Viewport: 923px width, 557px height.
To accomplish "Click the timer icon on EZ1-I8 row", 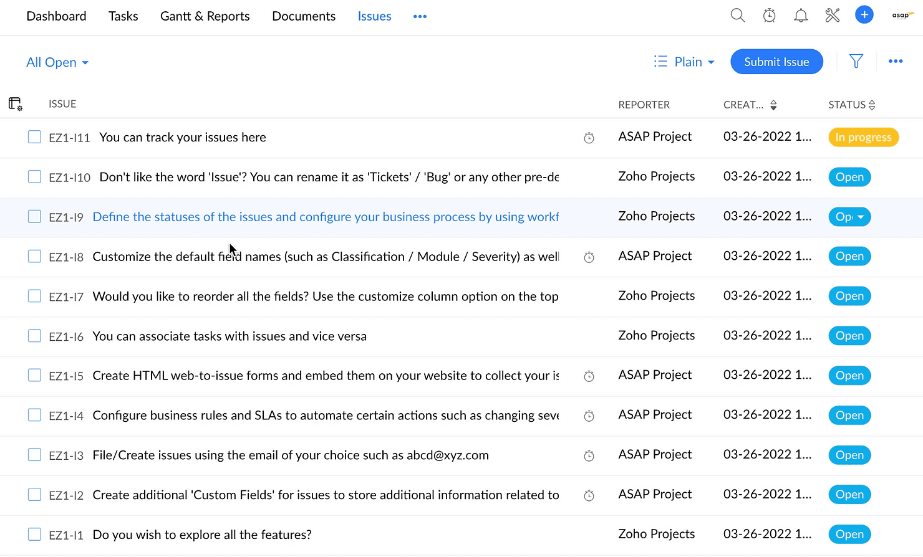I will tap(589, 257).
